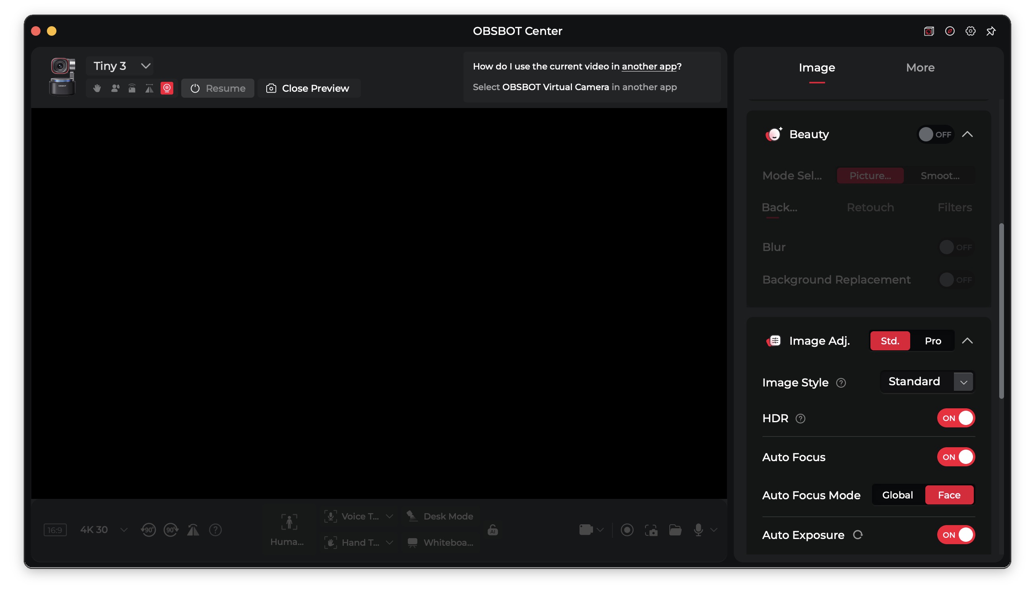This screenshot has height=595, width=1035.
Task: Click the right panel vertical scrollbar
Action: [x=1001, y=311]
